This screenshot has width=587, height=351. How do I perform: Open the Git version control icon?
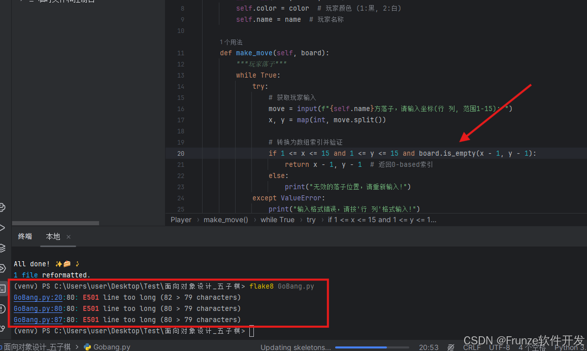2,329
